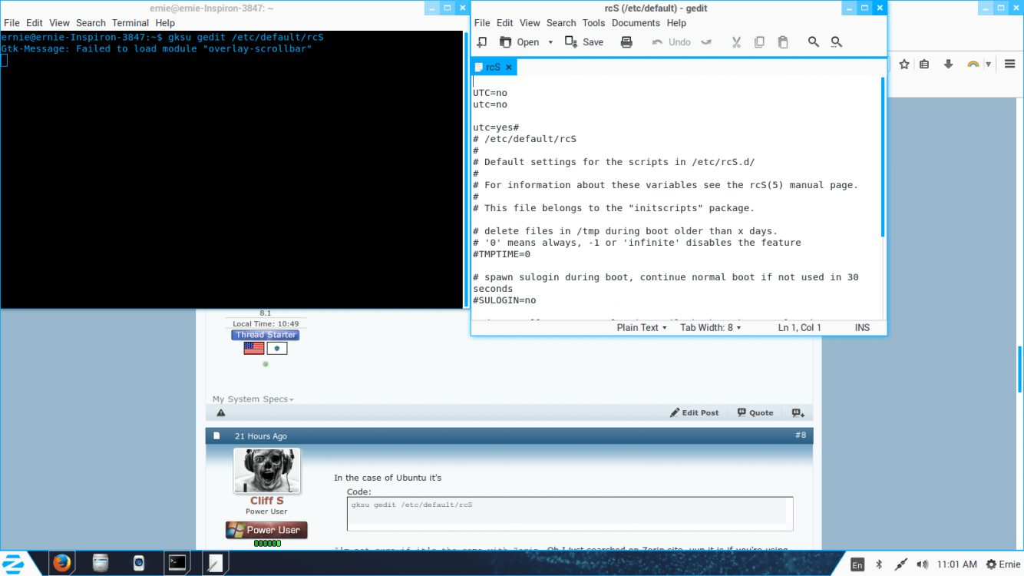Open post number #8 link
The image size is (1024, 576).
pyautogui.click(x=801, y=435)
